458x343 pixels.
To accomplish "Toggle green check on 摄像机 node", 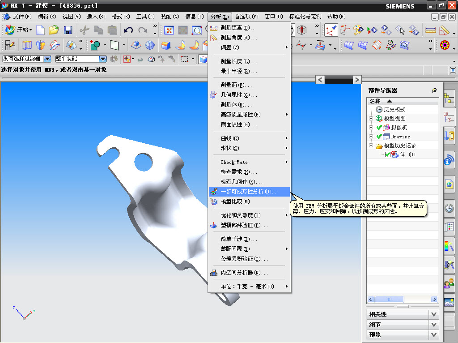I will [x=379, y=128].
